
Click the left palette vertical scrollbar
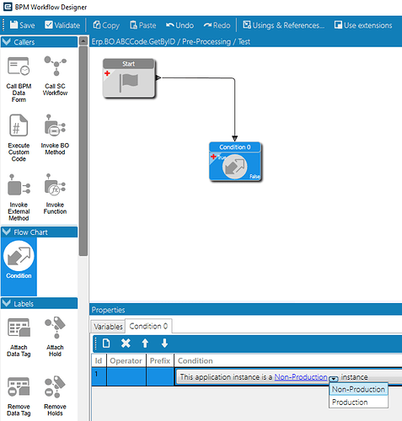[83, 152]
